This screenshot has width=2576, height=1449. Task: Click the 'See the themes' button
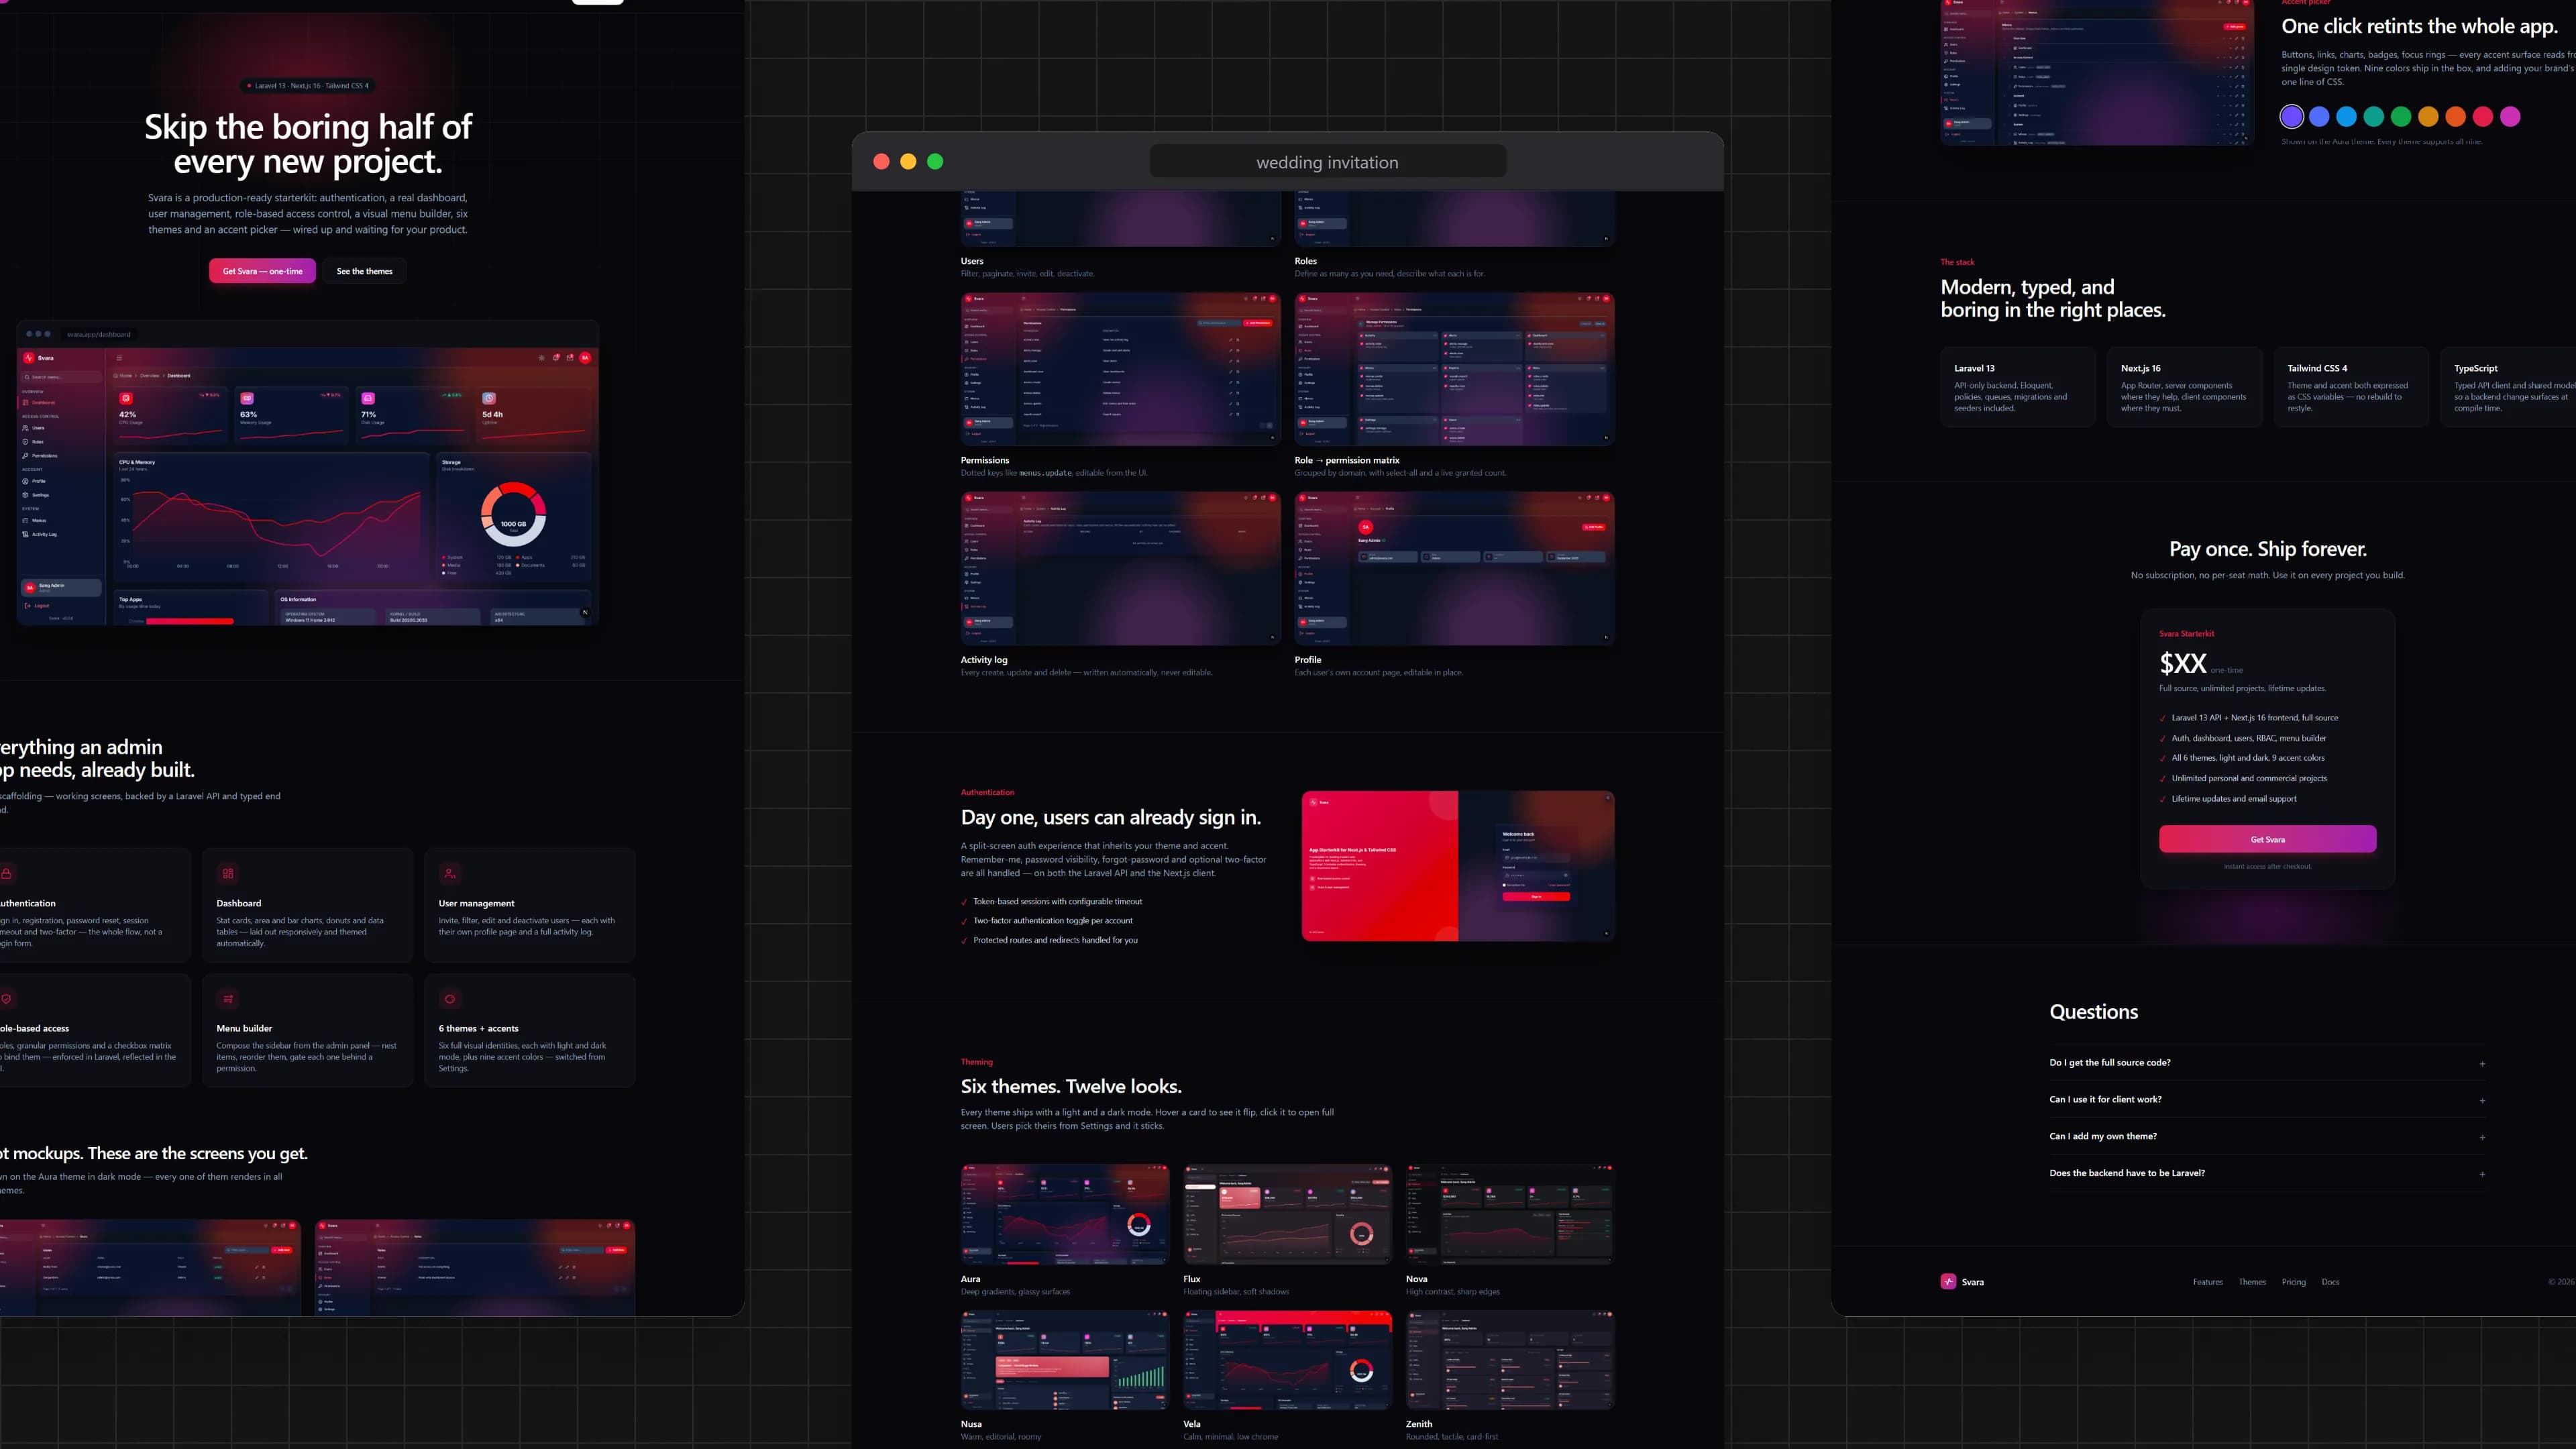click(x=364, y=271)
